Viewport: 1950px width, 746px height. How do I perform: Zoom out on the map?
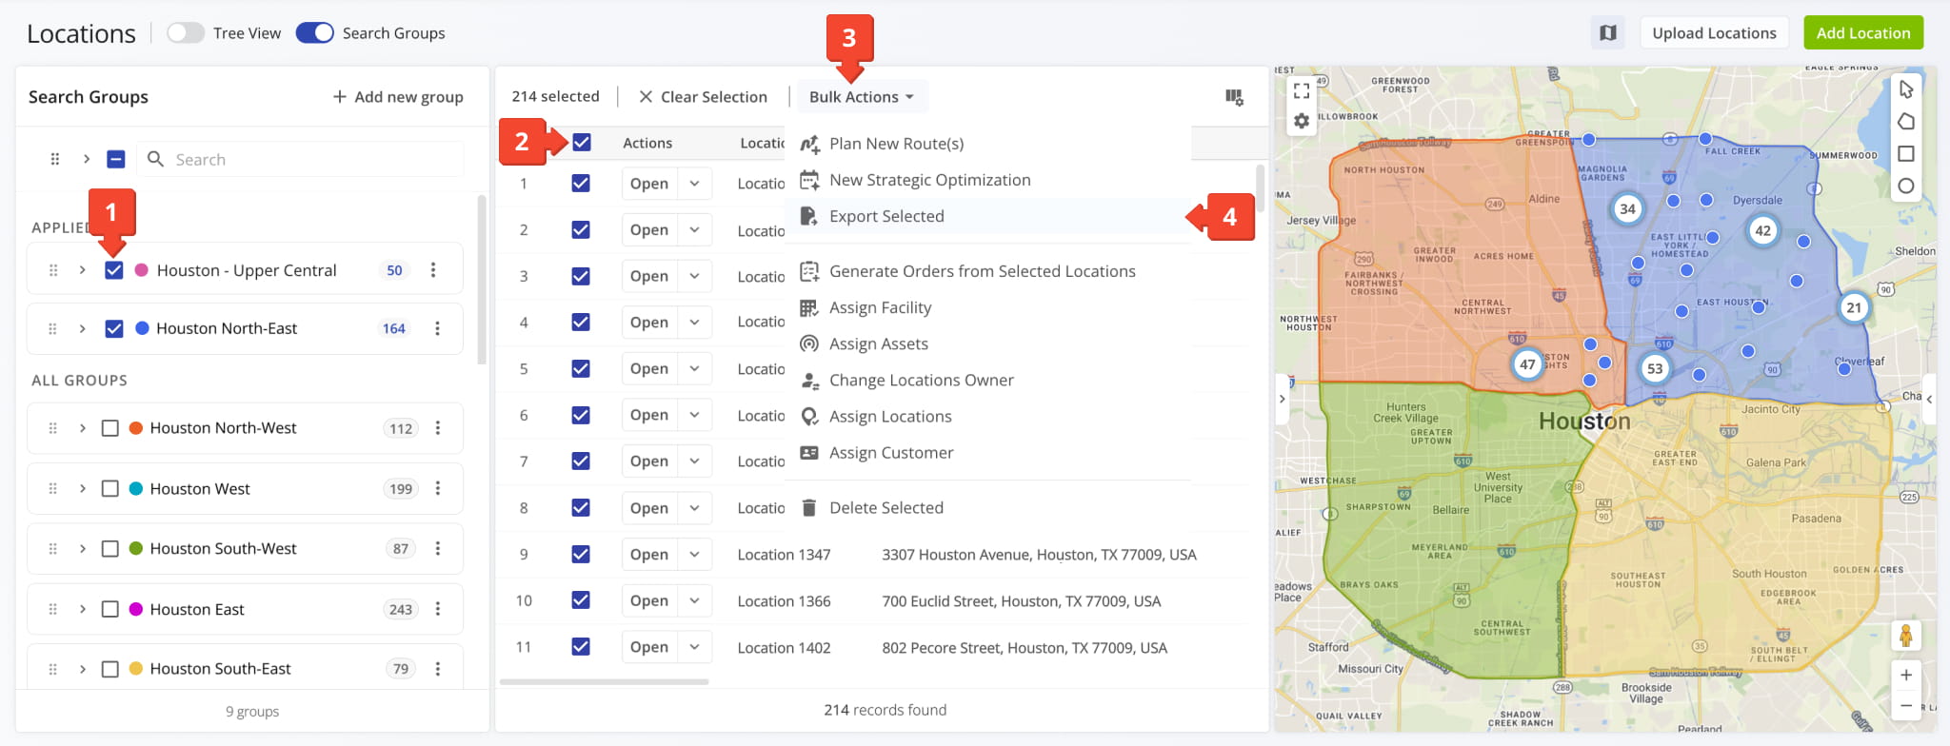(1906, 706)
